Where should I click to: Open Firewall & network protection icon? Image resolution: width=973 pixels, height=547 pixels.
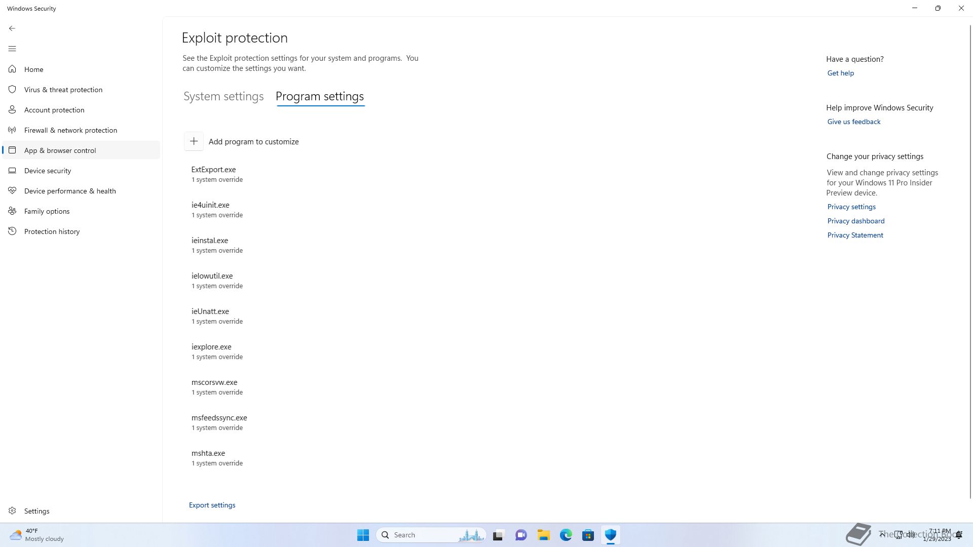tap(12, 130)
